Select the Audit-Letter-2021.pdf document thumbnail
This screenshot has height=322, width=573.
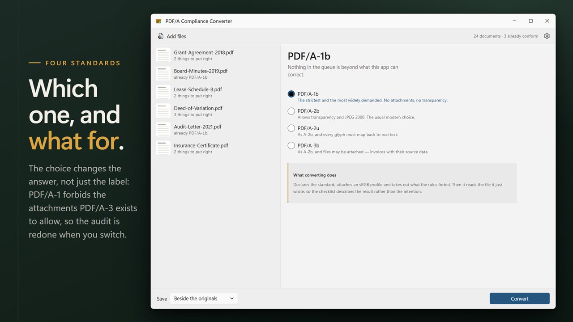pyautogui.click(x=163, y=130)
